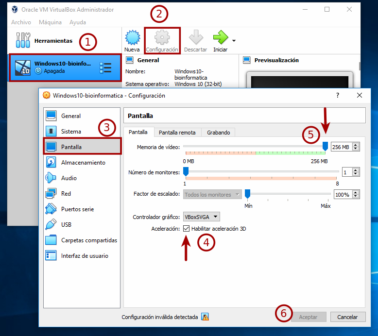378x336 pixels.
Task: Open the Windows10-bioinfo machine menu list icon
Action: [105, 67]
